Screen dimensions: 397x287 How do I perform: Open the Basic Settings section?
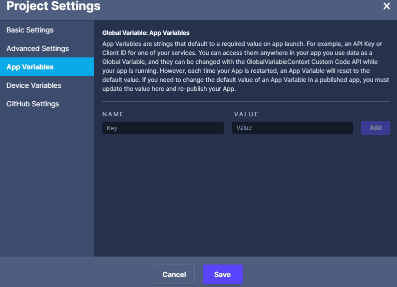click(30, 30)
